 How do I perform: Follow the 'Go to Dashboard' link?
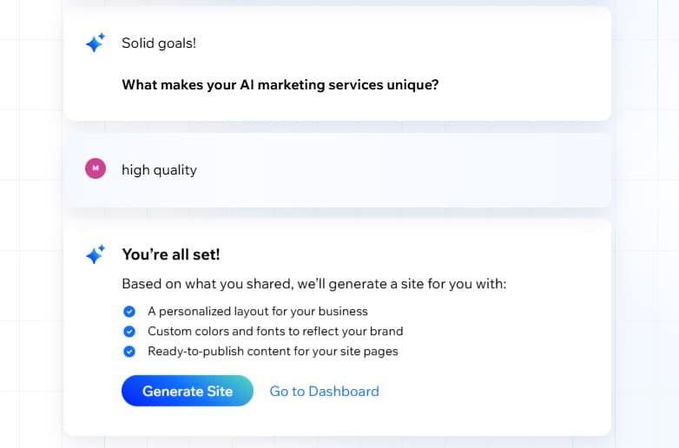tap(325, 392)
